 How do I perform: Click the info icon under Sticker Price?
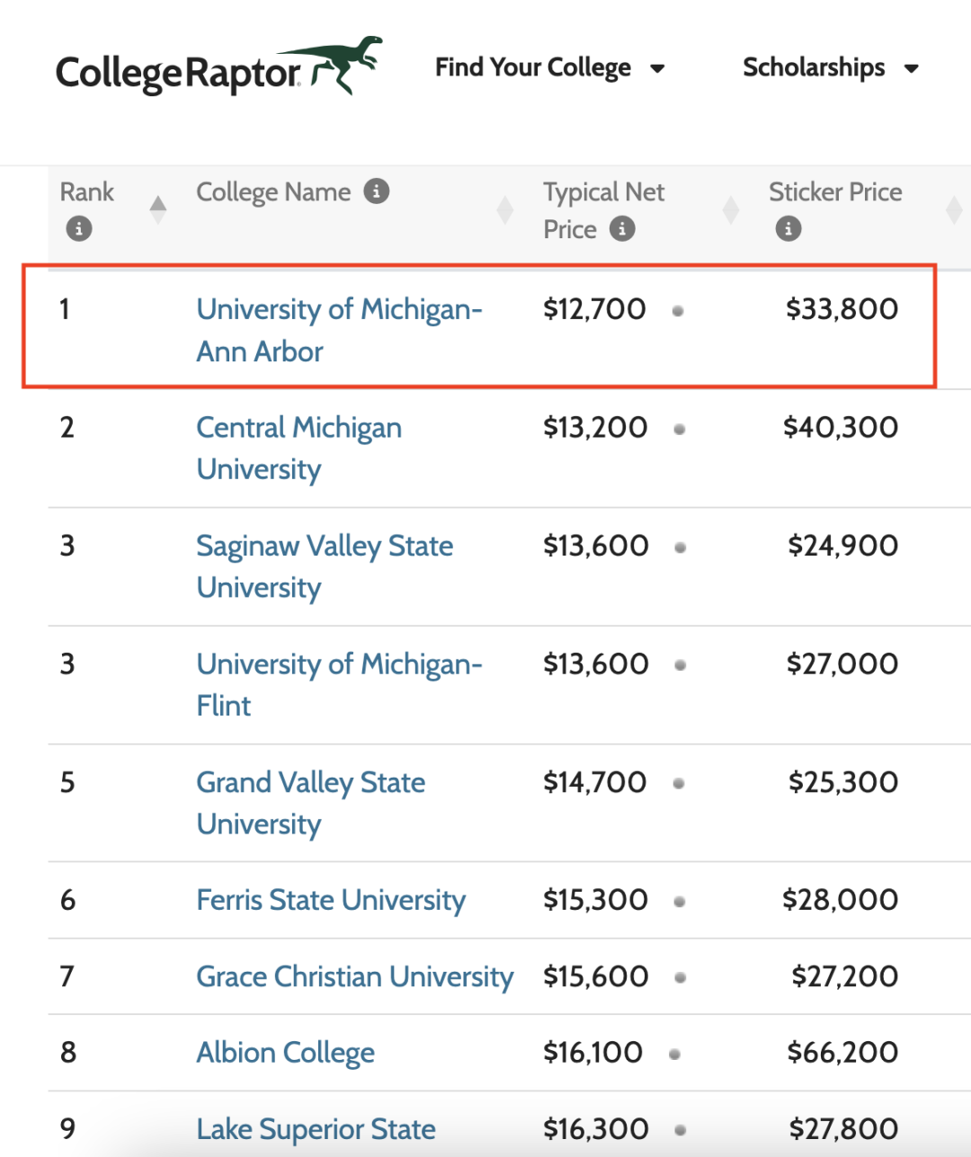click(x=788, y=229)
